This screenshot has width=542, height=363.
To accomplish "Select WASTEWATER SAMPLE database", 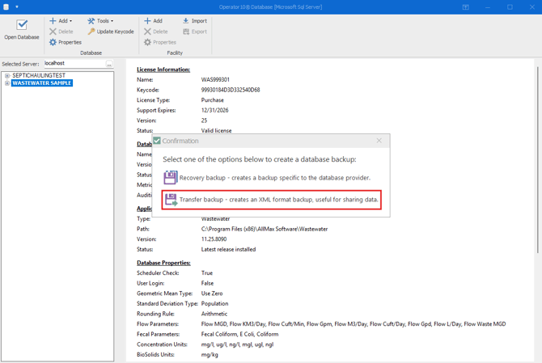I will 42,83.
